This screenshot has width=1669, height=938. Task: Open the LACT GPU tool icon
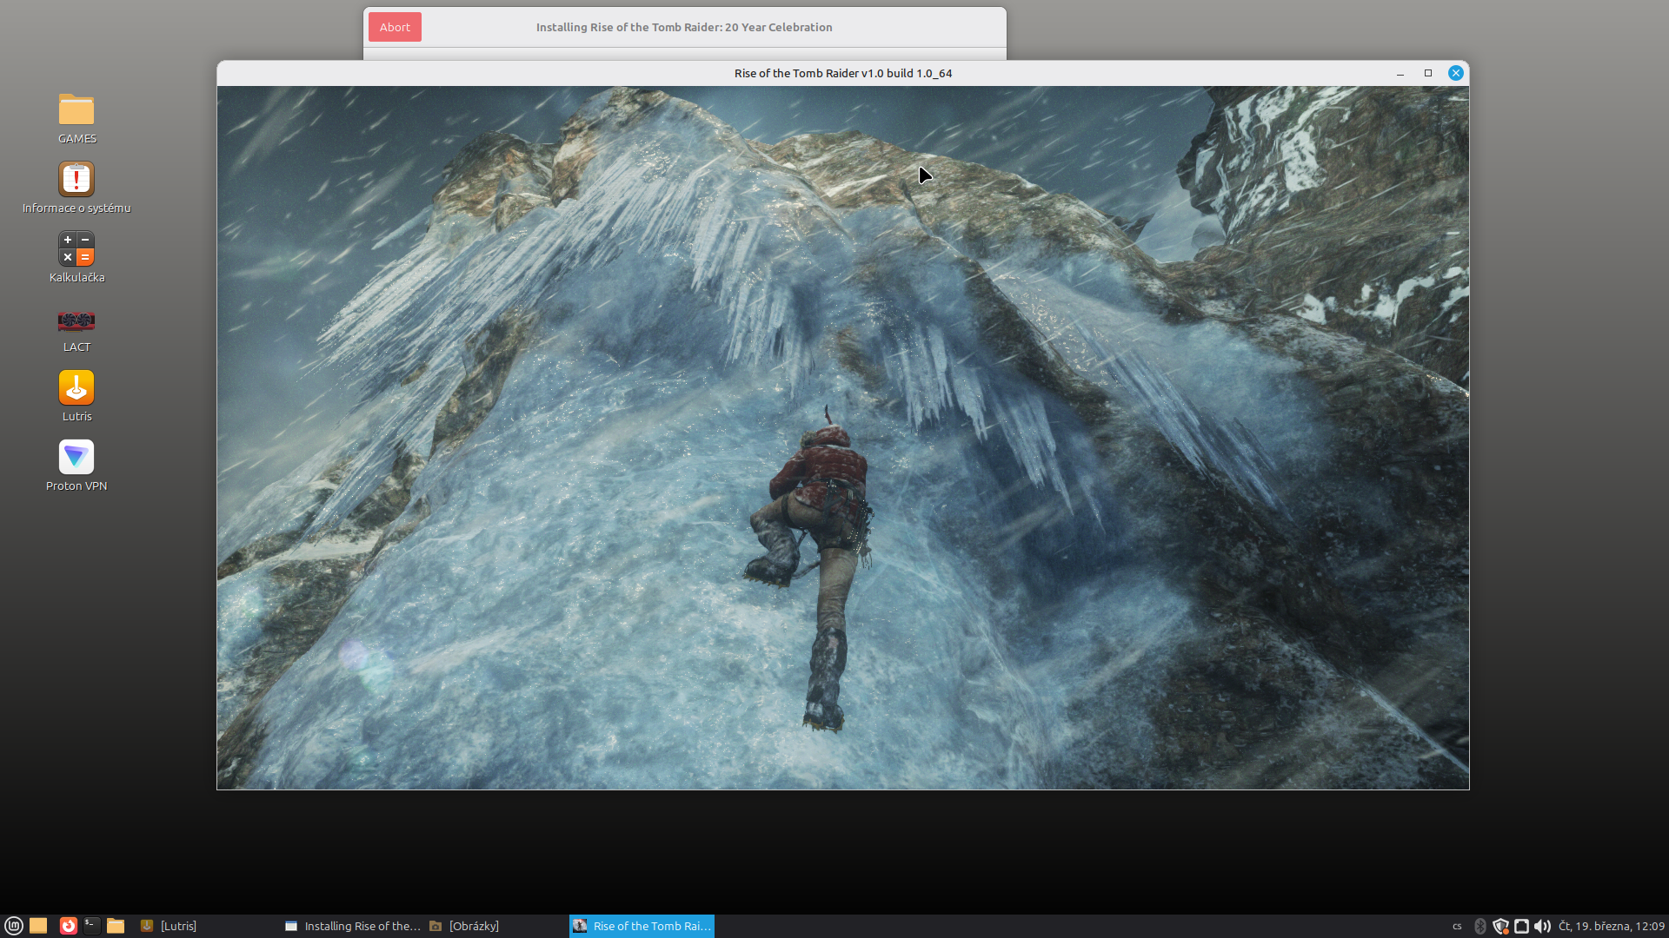[x=76, y=320]
